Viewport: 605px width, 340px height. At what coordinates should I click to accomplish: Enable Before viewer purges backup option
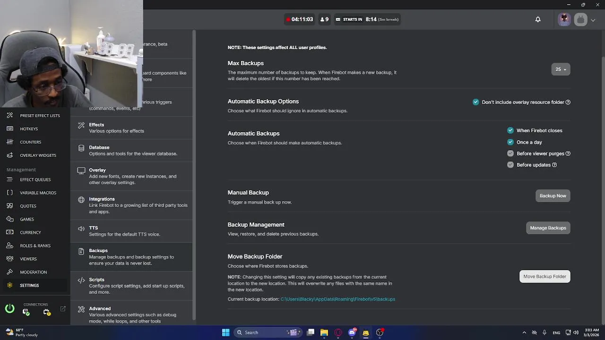tap(510, 153)
